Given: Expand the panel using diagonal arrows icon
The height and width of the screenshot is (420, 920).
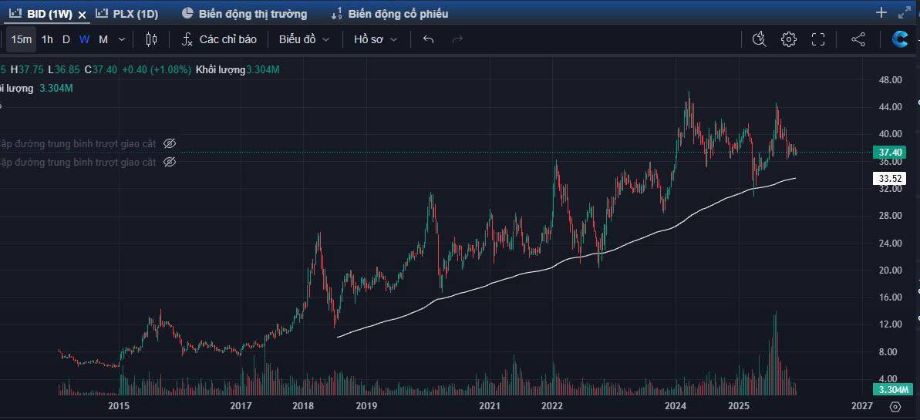Looking at the screenshot, I should 905,12.
